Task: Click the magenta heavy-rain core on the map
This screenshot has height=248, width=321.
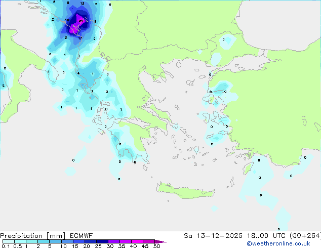Action: (77, 25)
